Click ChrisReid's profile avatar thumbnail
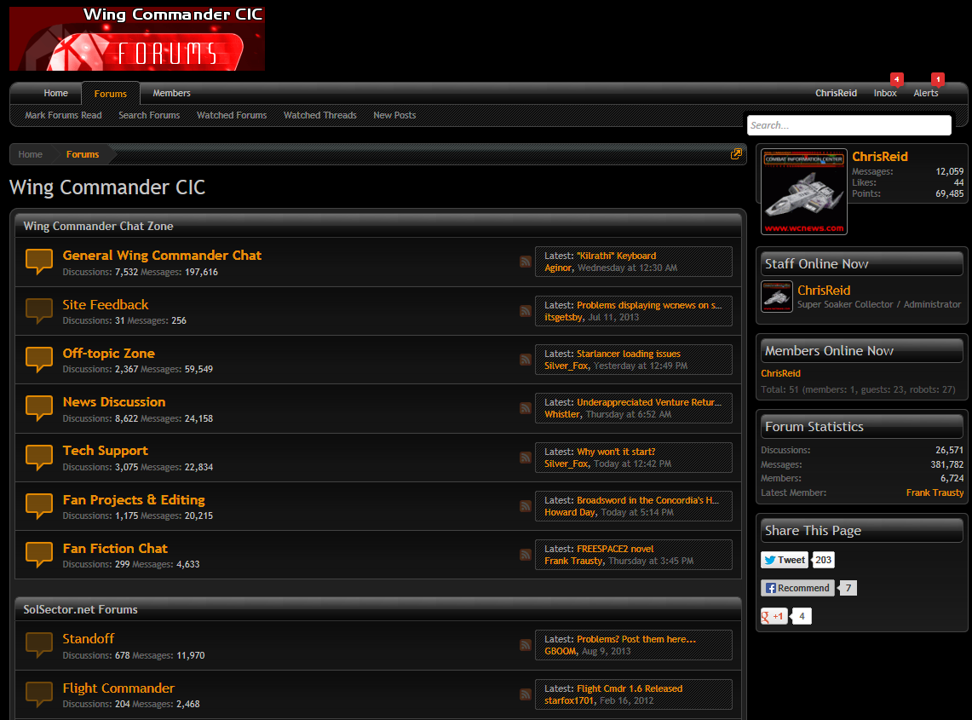 [803, 192]
